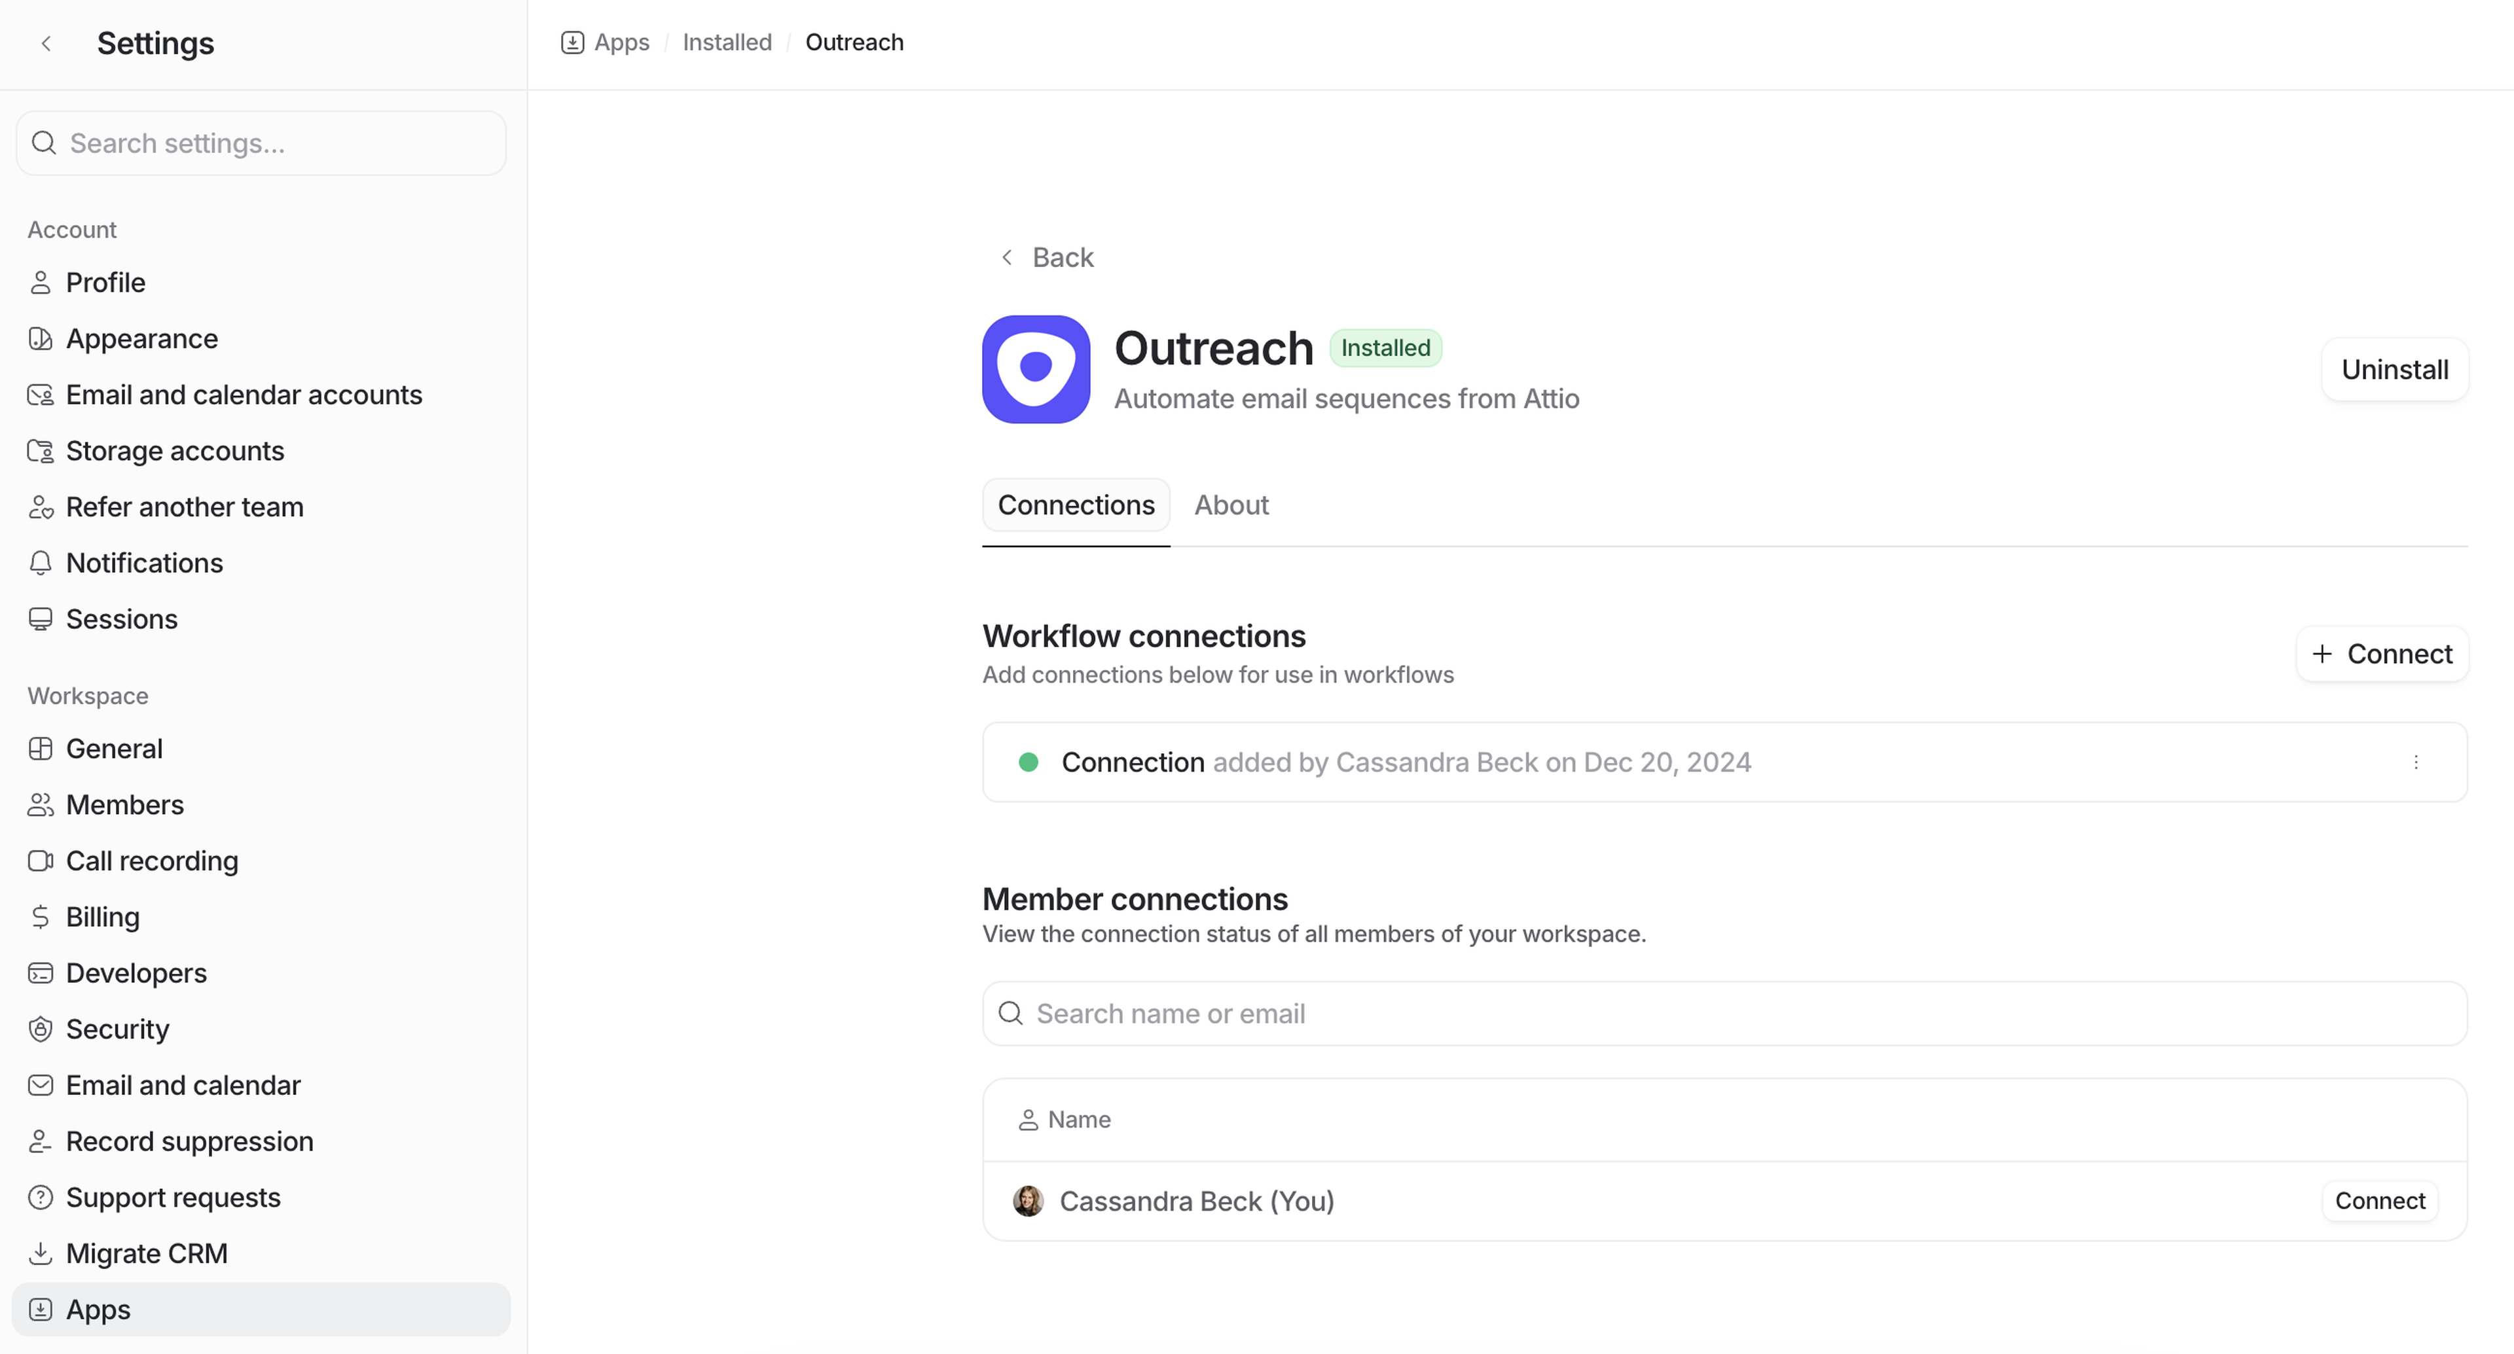
Task: Click the Search name or email field
Action: click(x=1724, y=1014)
